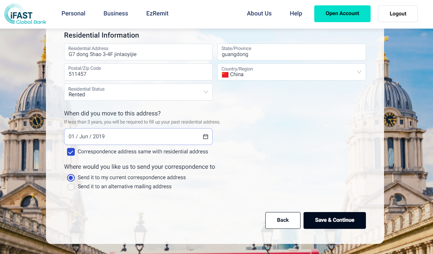433x254 pixels.
Task: Select send to current correspondence address
Action: click(71, 178)
